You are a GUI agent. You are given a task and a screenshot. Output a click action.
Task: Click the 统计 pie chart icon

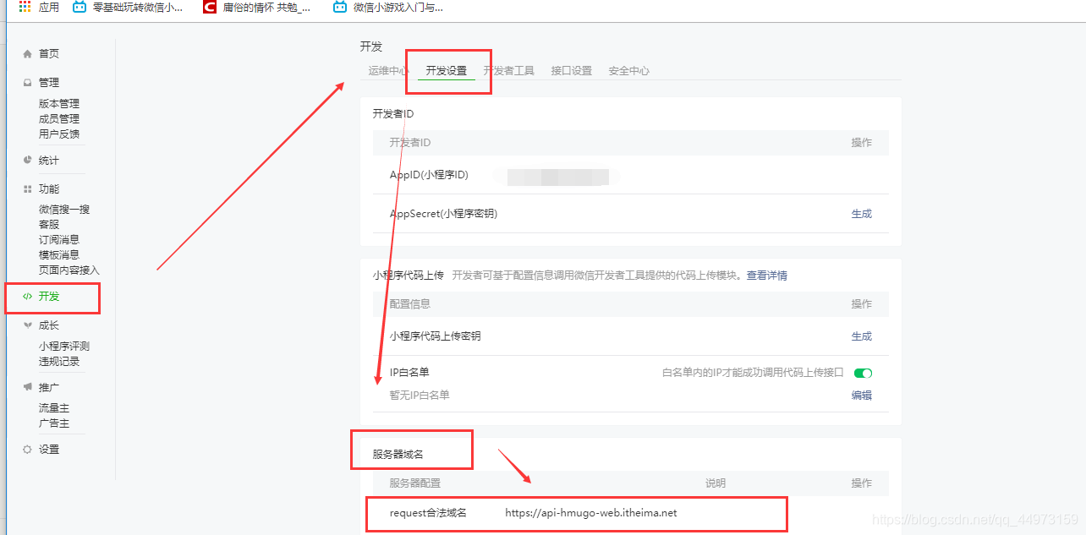27,160
